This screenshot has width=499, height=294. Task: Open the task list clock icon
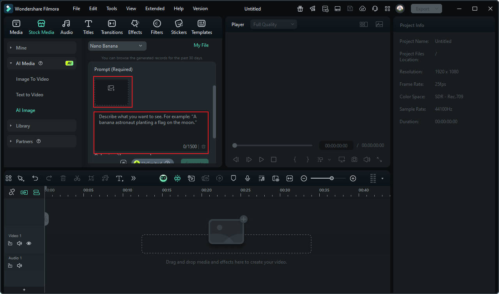[x=325, y=9]
